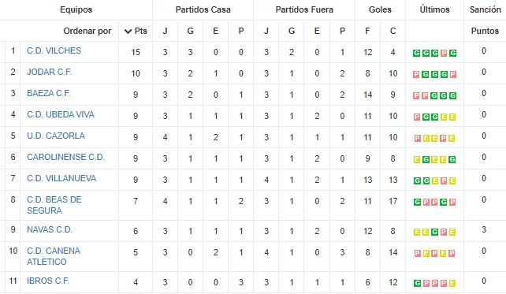
Task: Click C.D. BEAS DE SEGURA link
Action: click(54, 205)
